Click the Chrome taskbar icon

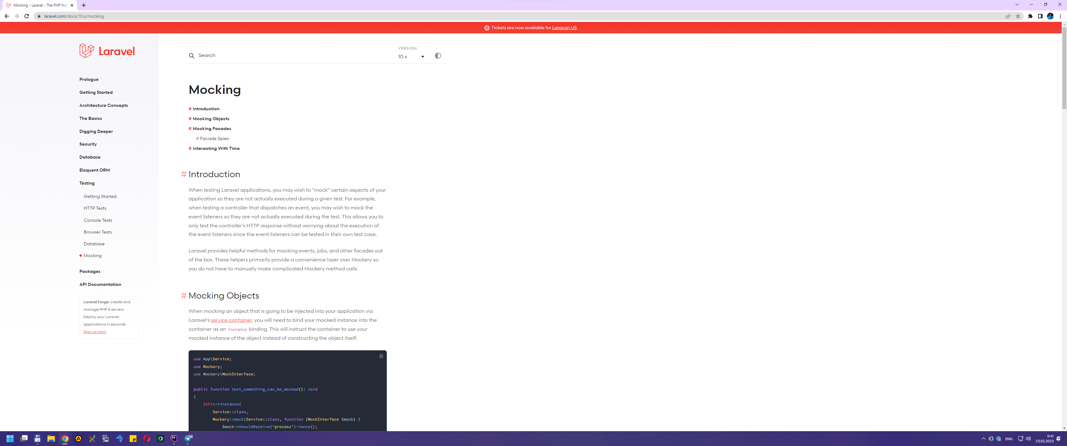(65, 439)
